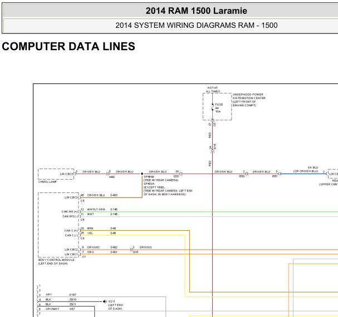Click the '2014 RAM 1500 Laramie' title
Viewport: 338px width, 317px height.
click(196, 11)
